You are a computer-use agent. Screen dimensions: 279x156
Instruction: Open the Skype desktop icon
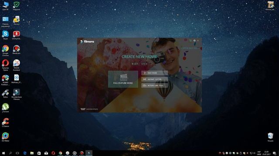pyautogui.click(x=5, y=35)
